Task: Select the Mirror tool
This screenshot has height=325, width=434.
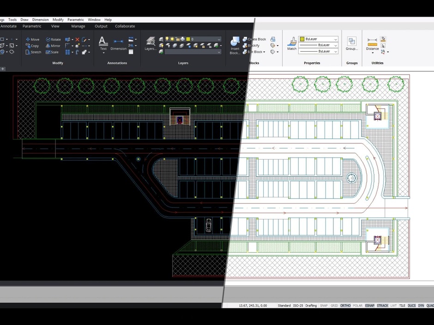Action: (53, 46)
